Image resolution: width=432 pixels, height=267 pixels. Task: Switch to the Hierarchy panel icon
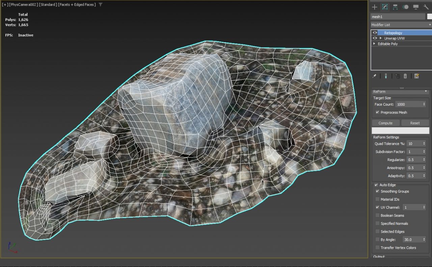[x=395, y=7]
